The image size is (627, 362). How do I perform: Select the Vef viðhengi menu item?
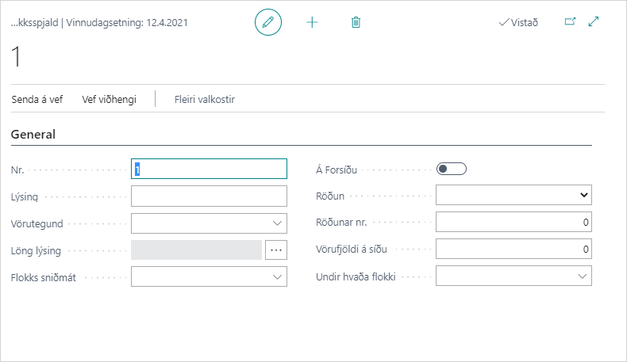click(x=110, y=99)
